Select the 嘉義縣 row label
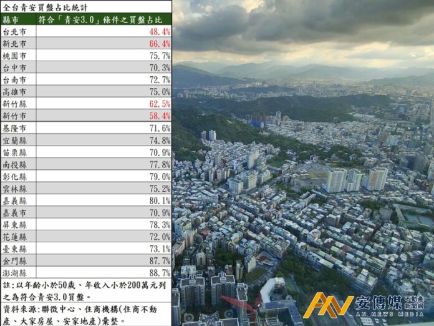This screenshot has height=326, width=434. 14,200
